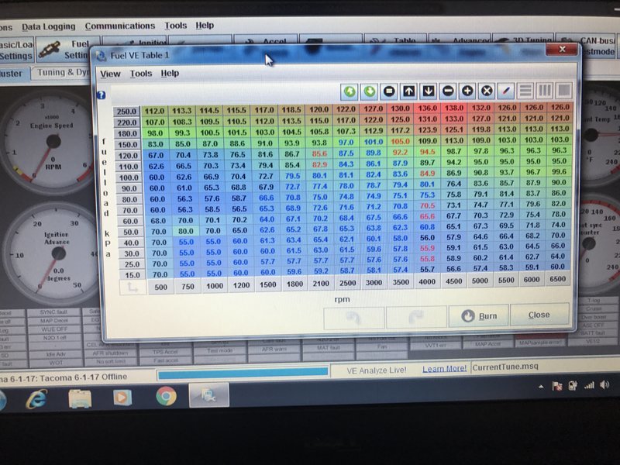Open Help menu in Fuel VE Table window
The height and width of the screenshot is (465, 620).
[170, 73]
